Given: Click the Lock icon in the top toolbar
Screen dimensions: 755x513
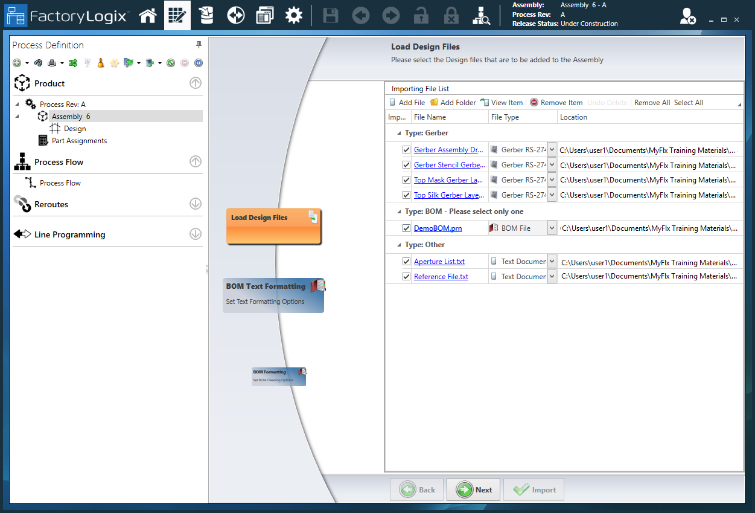Looking at the screenshot, I should click(421, 15).
